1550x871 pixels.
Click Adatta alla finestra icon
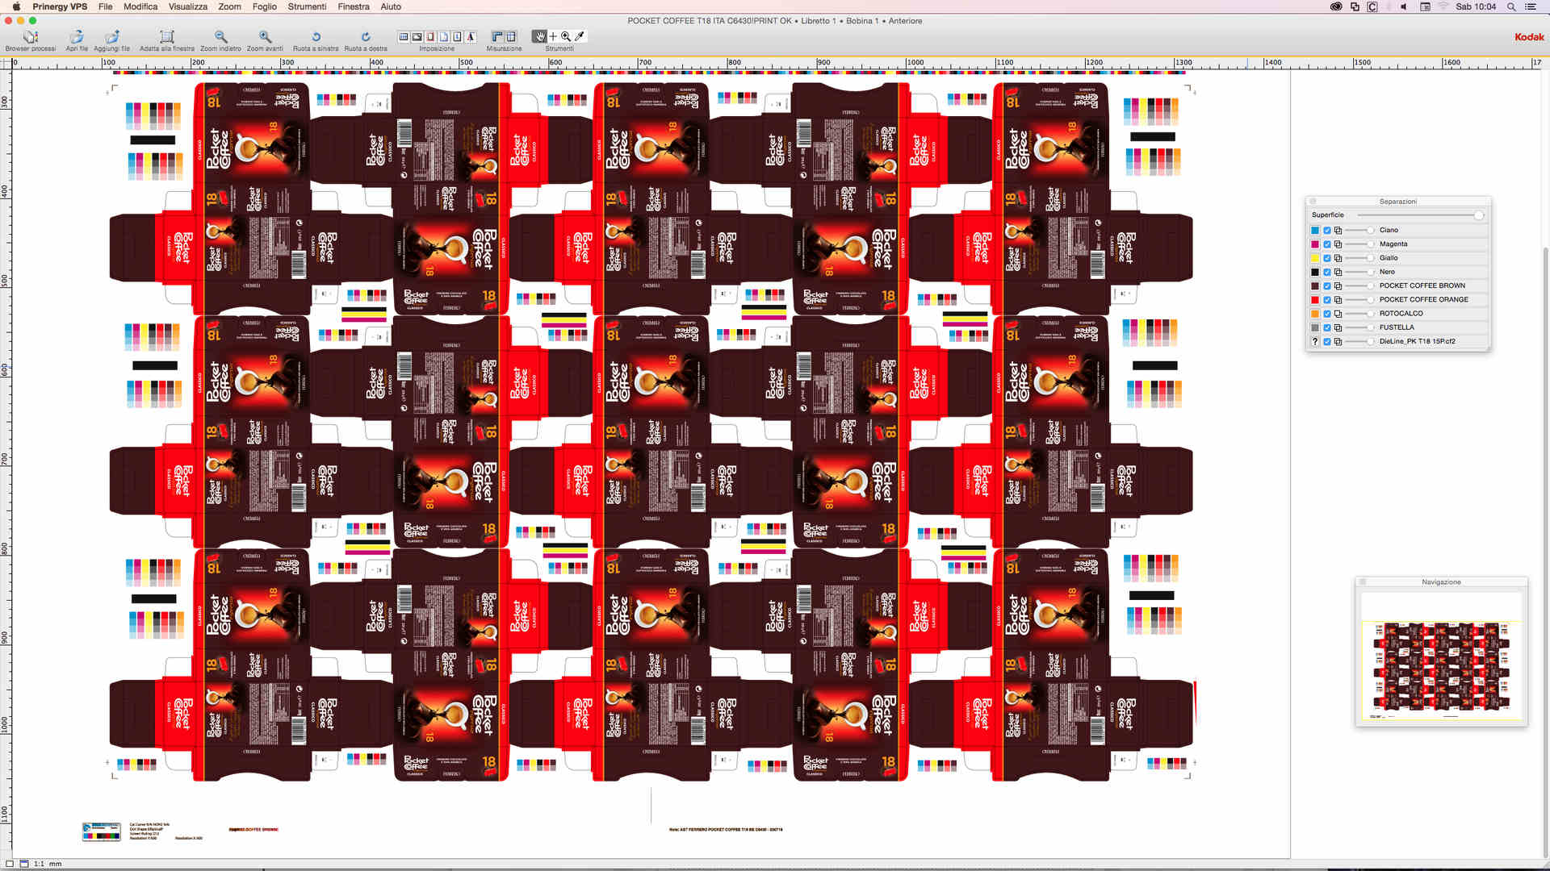pyautogui.click(x=167, y=37)
